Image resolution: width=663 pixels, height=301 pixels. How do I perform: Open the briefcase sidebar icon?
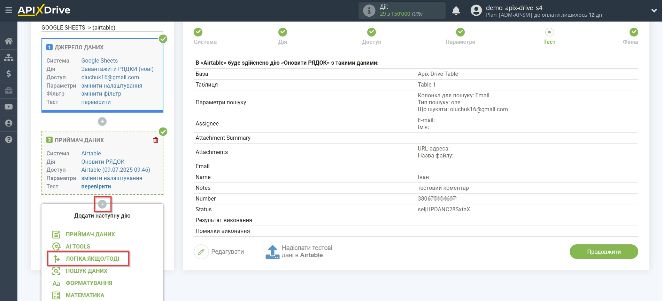pos(9,90)
